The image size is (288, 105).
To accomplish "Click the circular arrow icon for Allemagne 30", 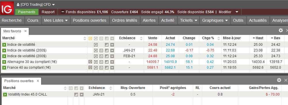I will (96, 62).
